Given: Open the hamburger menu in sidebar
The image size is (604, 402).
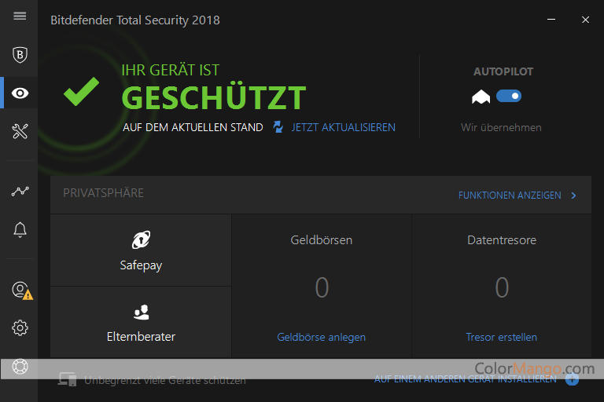Looking at the screenshot, I should 20,16.
